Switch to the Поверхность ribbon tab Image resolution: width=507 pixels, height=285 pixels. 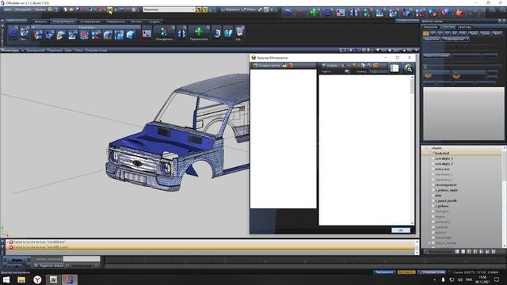[116, 21]
